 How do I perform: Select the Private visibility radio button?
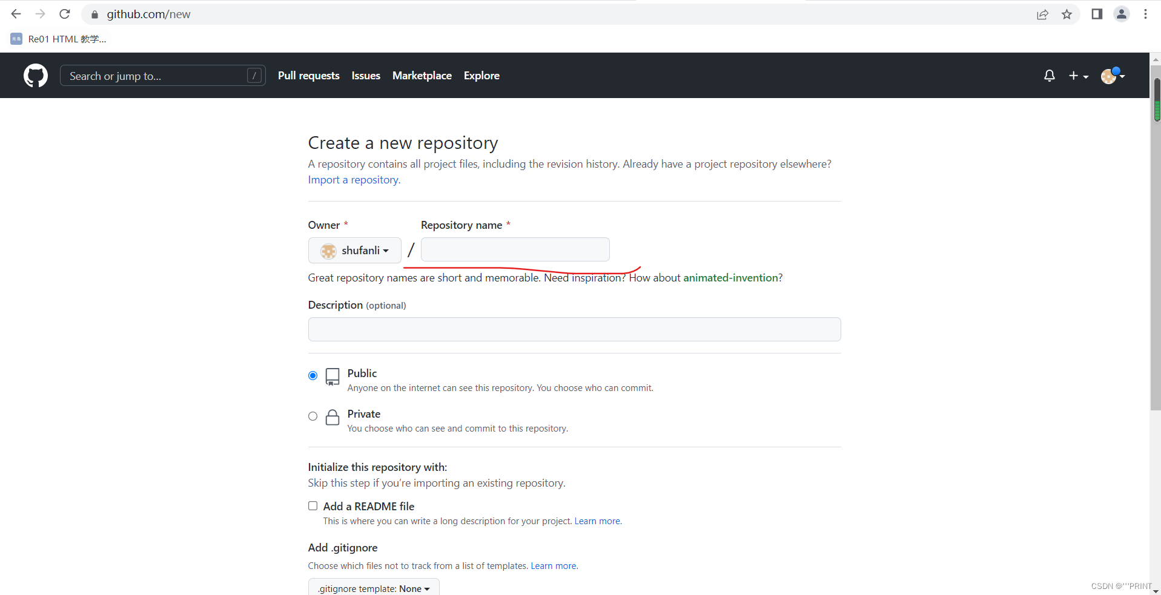coord(313,416)
